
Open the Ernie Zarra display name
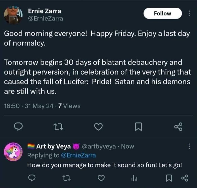[x=44, y=11]
